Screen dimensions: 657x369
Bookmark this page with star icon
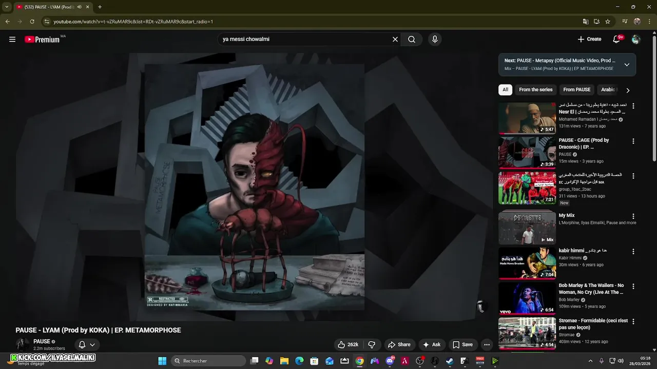pyautogui.click(x=608, y=22)
